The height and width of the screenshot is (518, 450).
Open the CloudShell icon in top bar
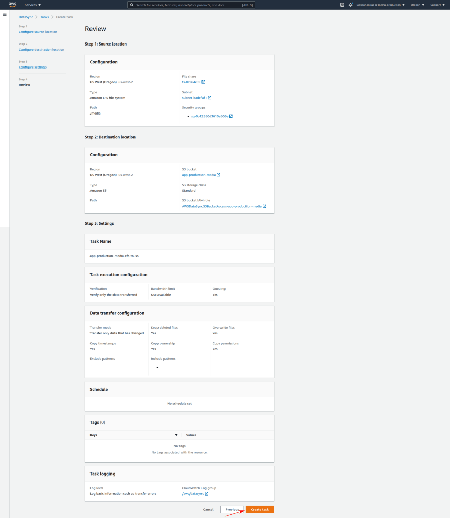coord(342,5)
